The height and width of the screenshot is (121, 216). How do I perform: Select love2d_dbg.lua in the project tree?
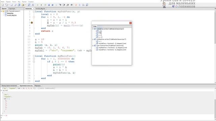coord(12,15)
